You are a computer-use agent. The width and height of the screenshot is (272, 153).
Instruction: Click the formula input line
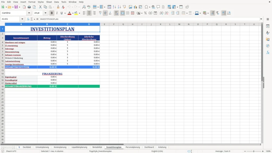pyautogui.click(x=149, y=19)
